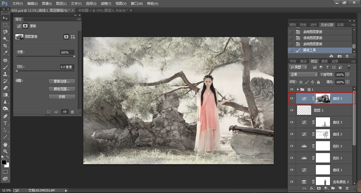Viewport: 361px width, 193px height.
Task: Select the Crop tool in the toolbar
Action: pyautogui.click(x=5, y=46)
